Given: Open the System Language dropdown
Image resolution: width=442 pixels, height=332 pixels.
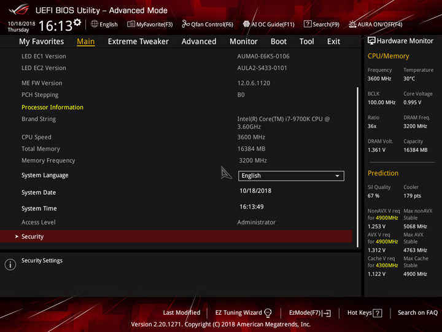Looking at the screenshot, I should 291,176.
